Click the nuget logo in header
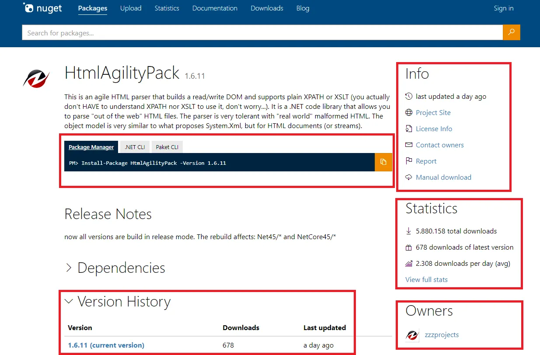Image resolution: width=540 pixels, height=355 pixels. pos(43,8)
